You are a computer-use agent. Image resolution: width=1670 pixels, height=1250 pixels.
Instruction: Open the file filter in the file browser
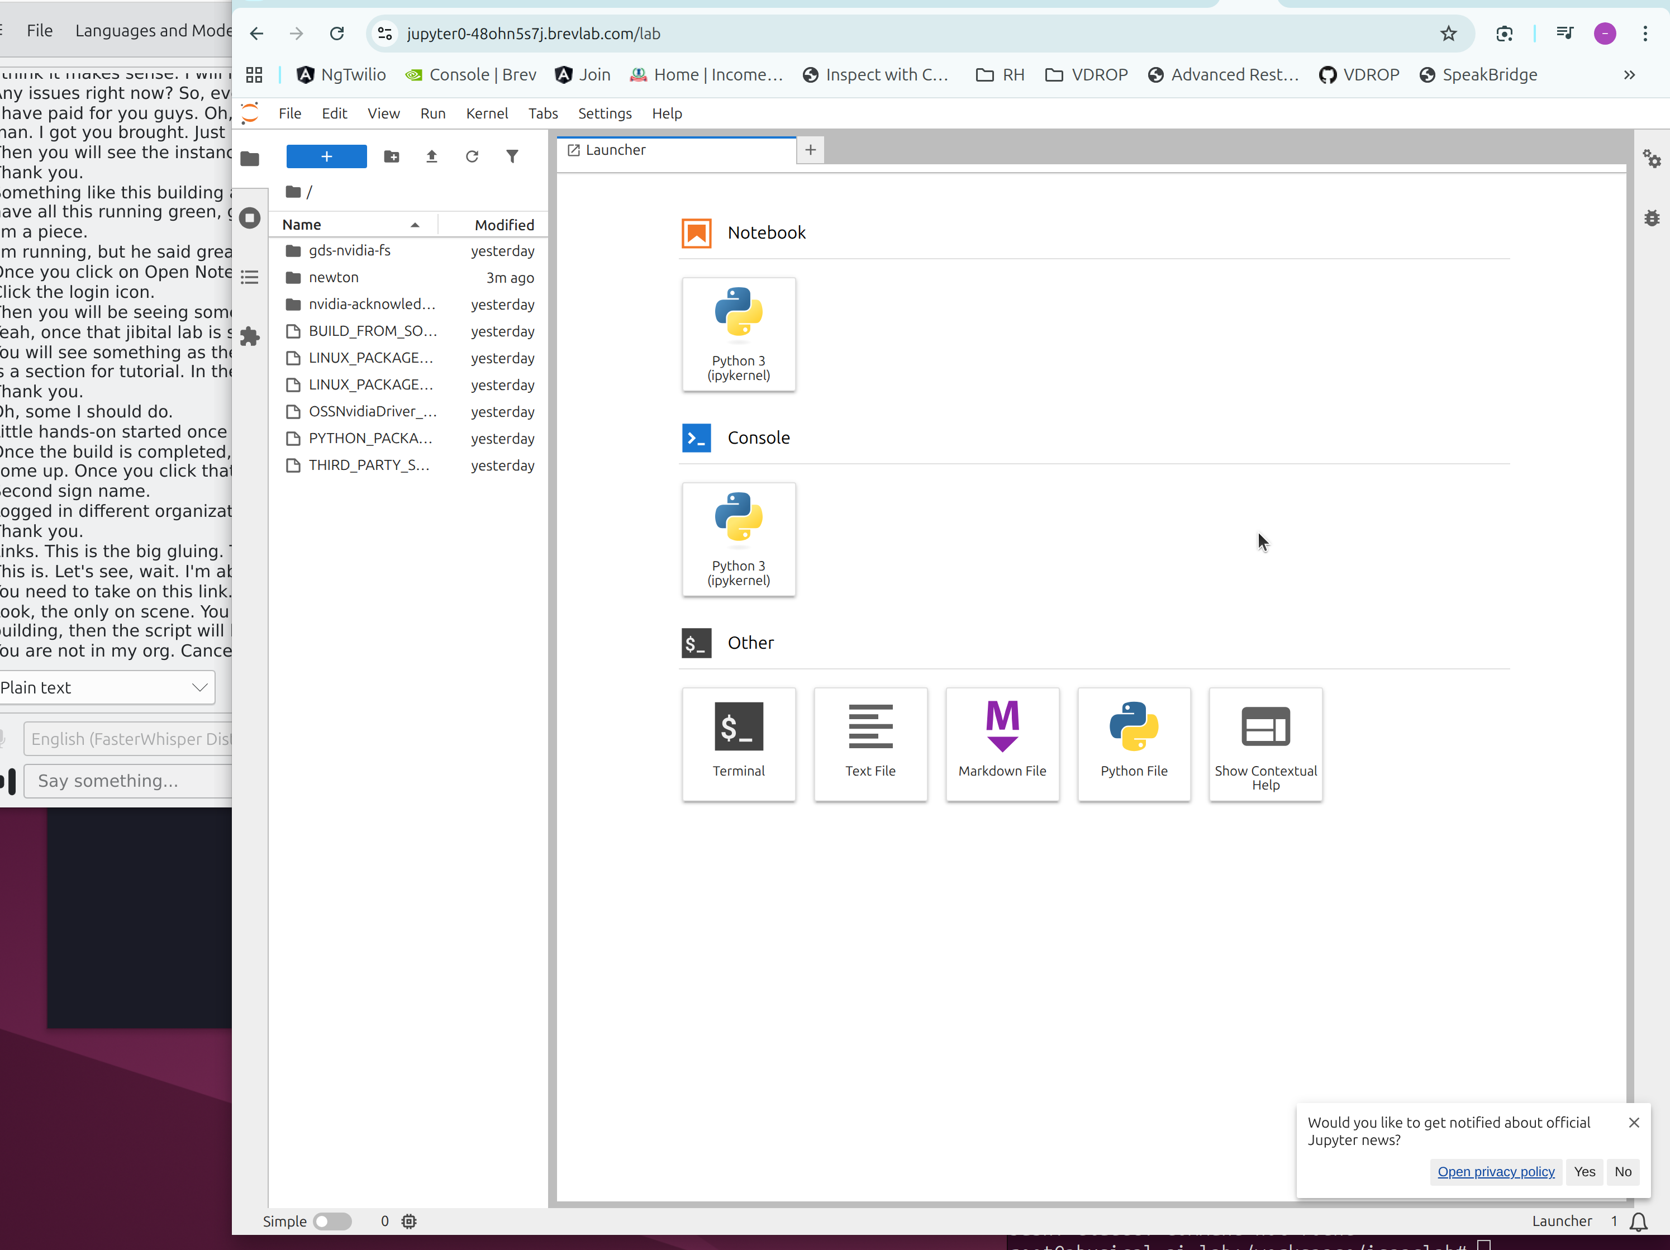(x=513, y=156)
